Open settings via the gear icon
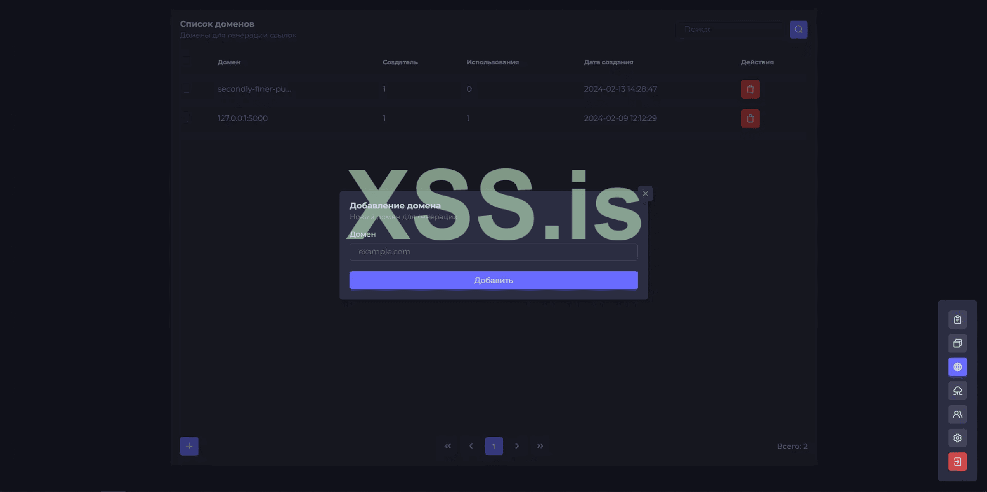This screenshot has width=987, height=492. tap(957, 438)
